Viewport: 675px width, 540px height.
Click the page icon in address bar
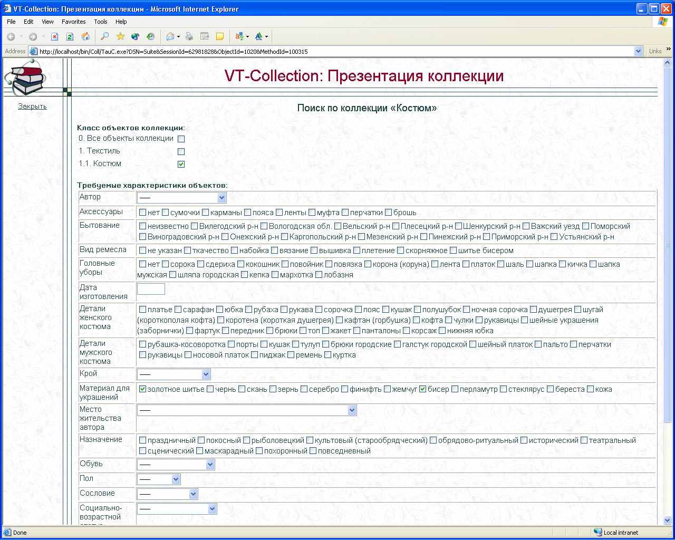point(34,52)
